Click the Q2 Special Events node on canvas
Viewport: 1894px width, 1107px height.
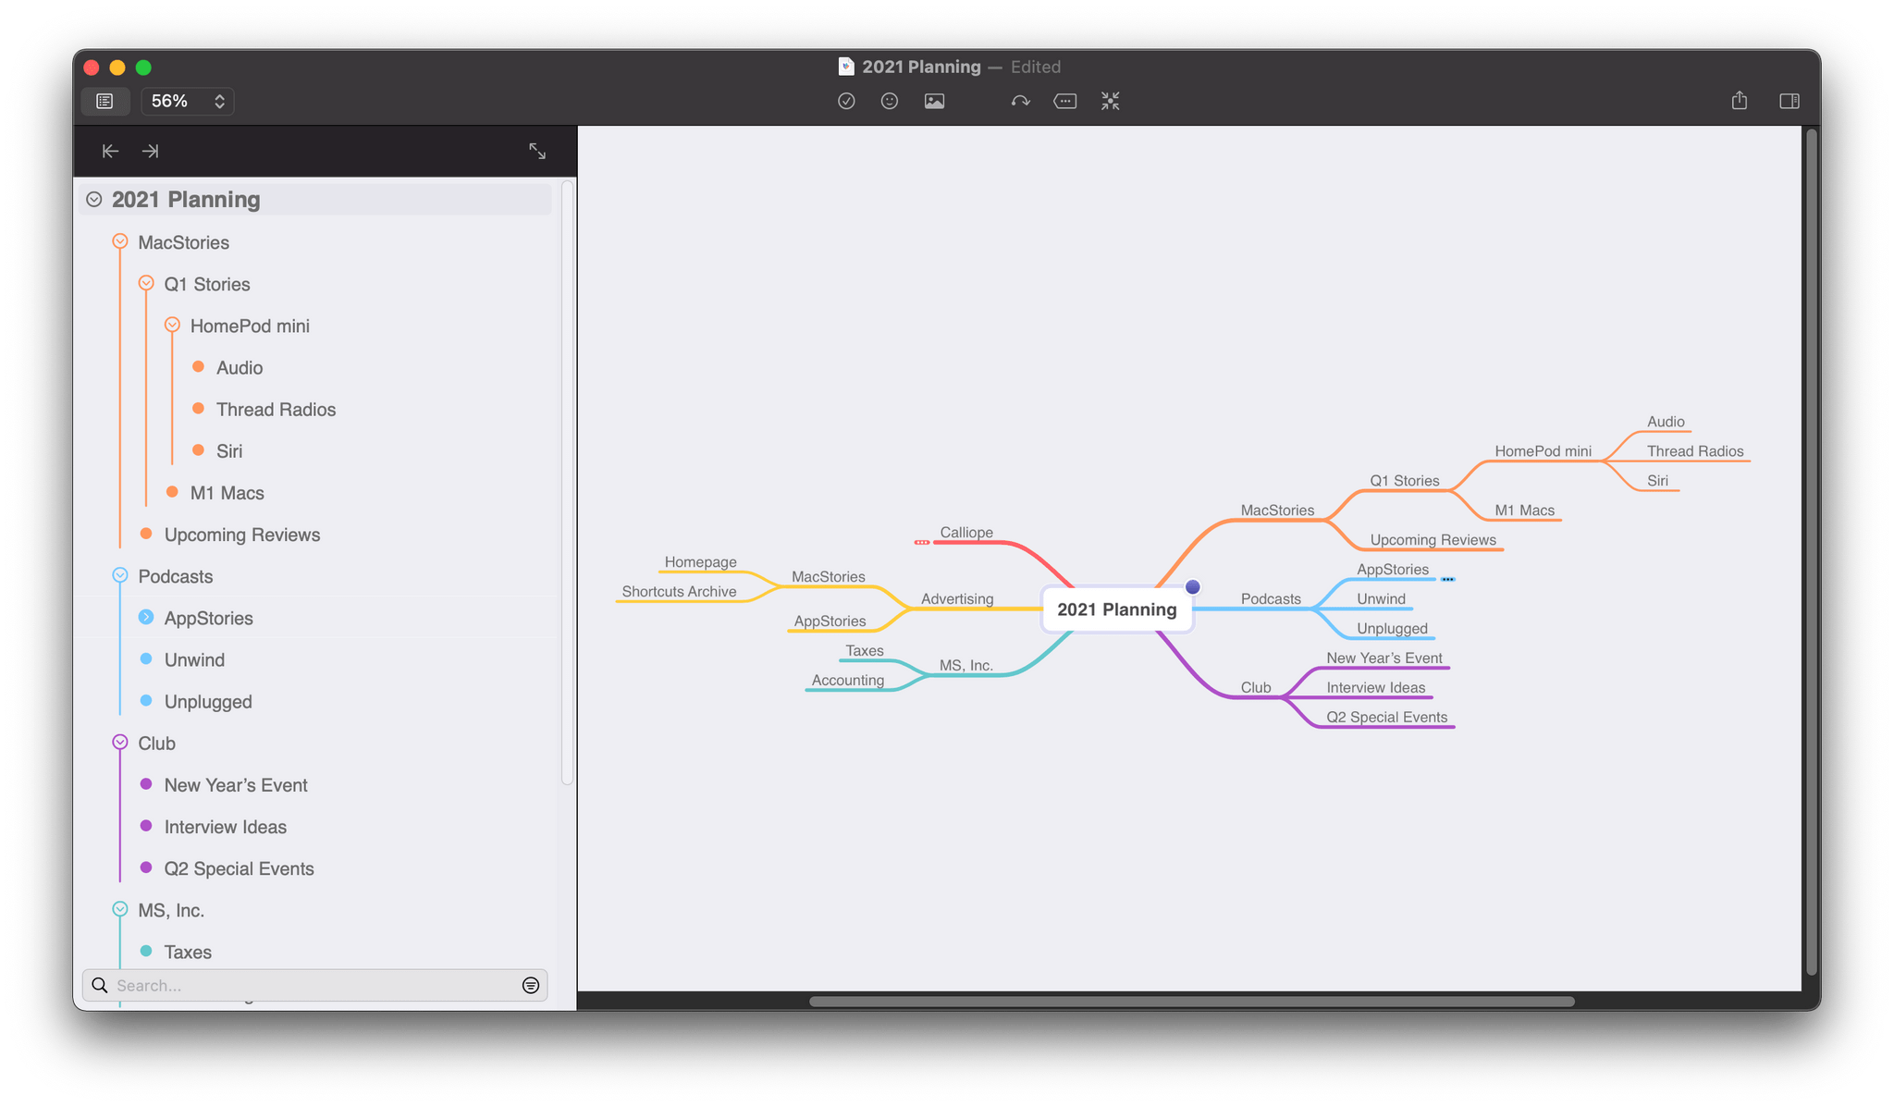click(1386, 717)
